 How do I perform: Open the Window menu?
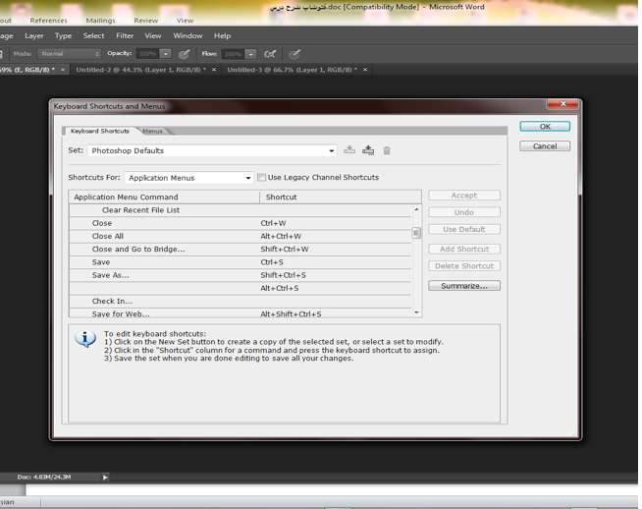(x=187, y=36)
